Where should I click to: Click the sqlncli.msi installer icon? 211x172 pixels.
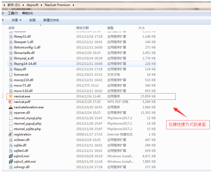pyautogui.click(x=11, y=156)
